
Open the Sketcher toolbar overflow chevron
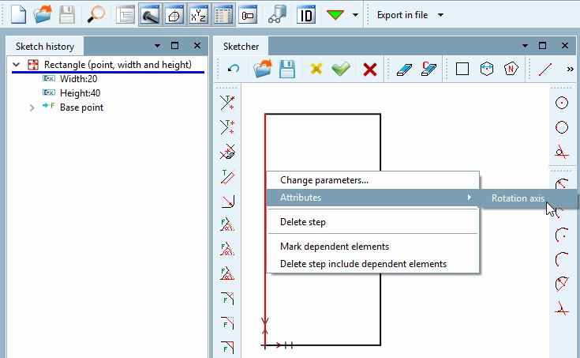point(570,69)
